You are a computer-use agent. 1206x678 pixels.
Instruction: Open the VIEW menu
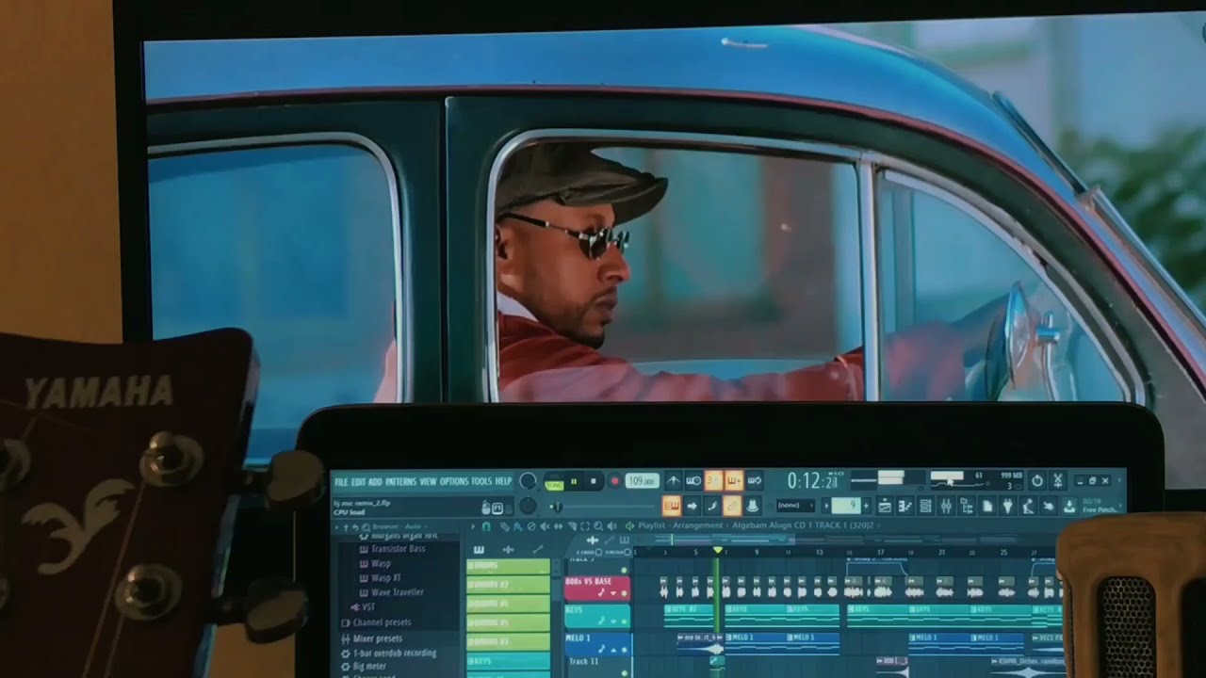[428, 482]
